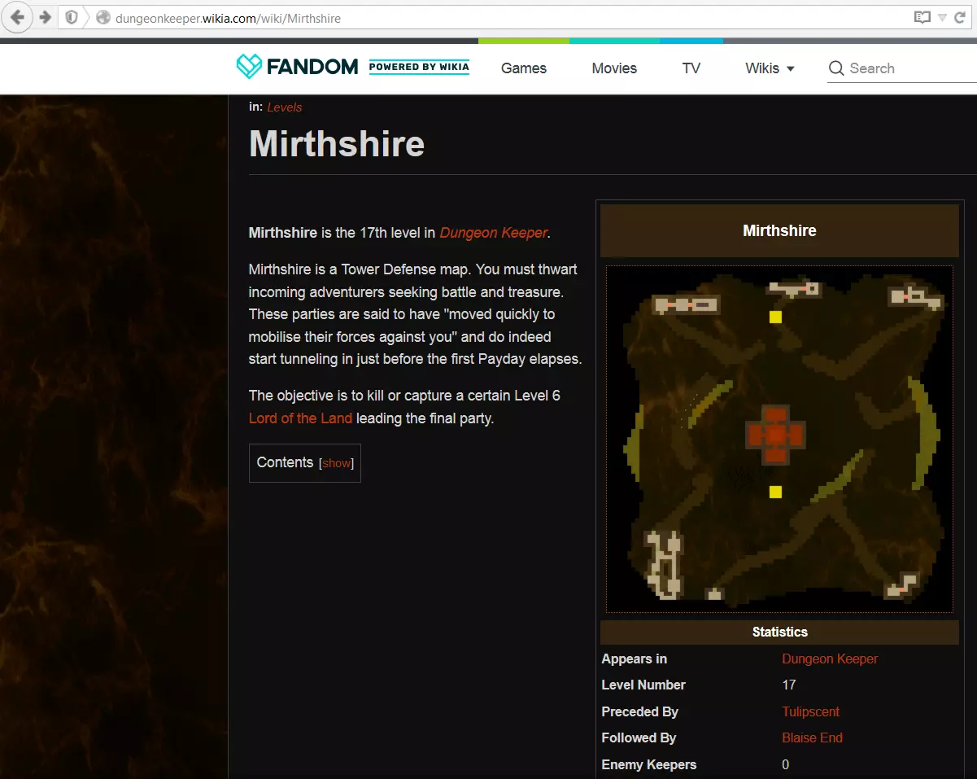This screenshot has width=977, height=779.
Task: Expand the Wikis dropdown menu
Action: [x=770, y=68]
